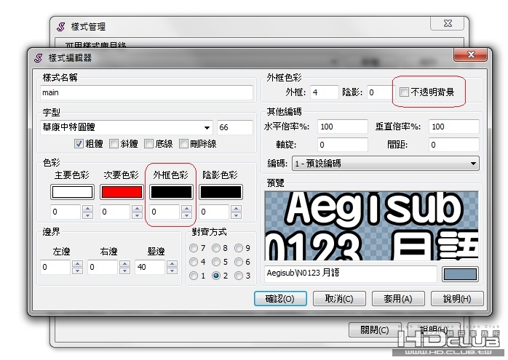The width and height of the screenshot is (508, 360).
Task: Edit the preview text field Aegisub\N0123
Action: click(x=351, y=273)
